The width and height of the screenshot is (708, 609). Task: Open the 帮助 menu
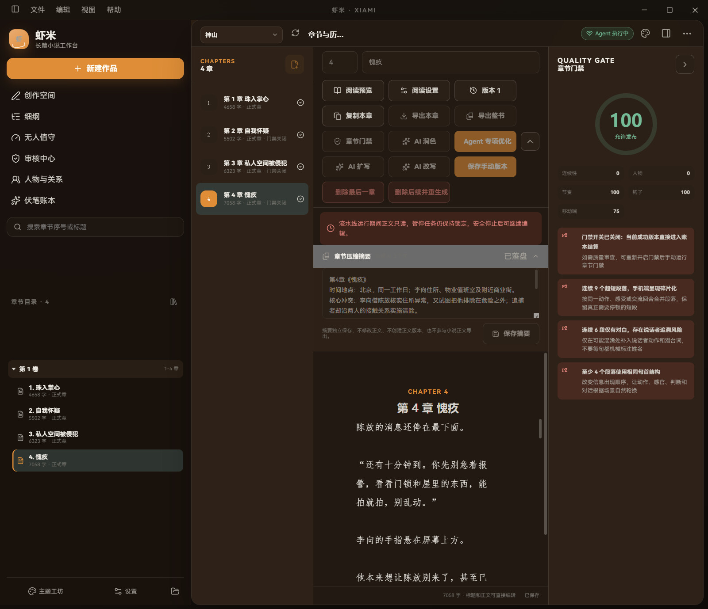point(114,10)
